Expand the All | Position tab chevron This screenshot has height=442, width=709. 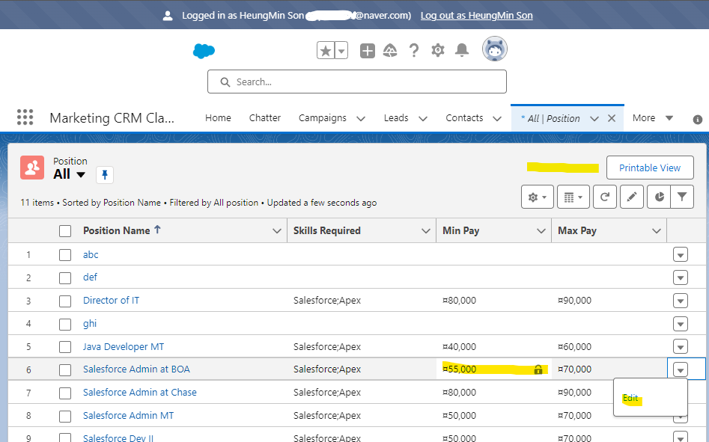point(594,119)
